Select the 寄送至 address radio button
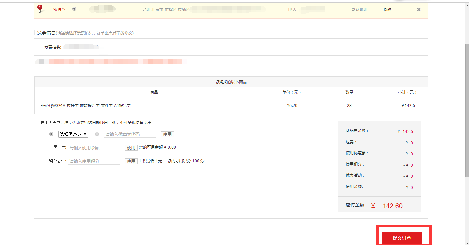Image resolution: width=469 pixels, height=245 pixels. [74, 9]
